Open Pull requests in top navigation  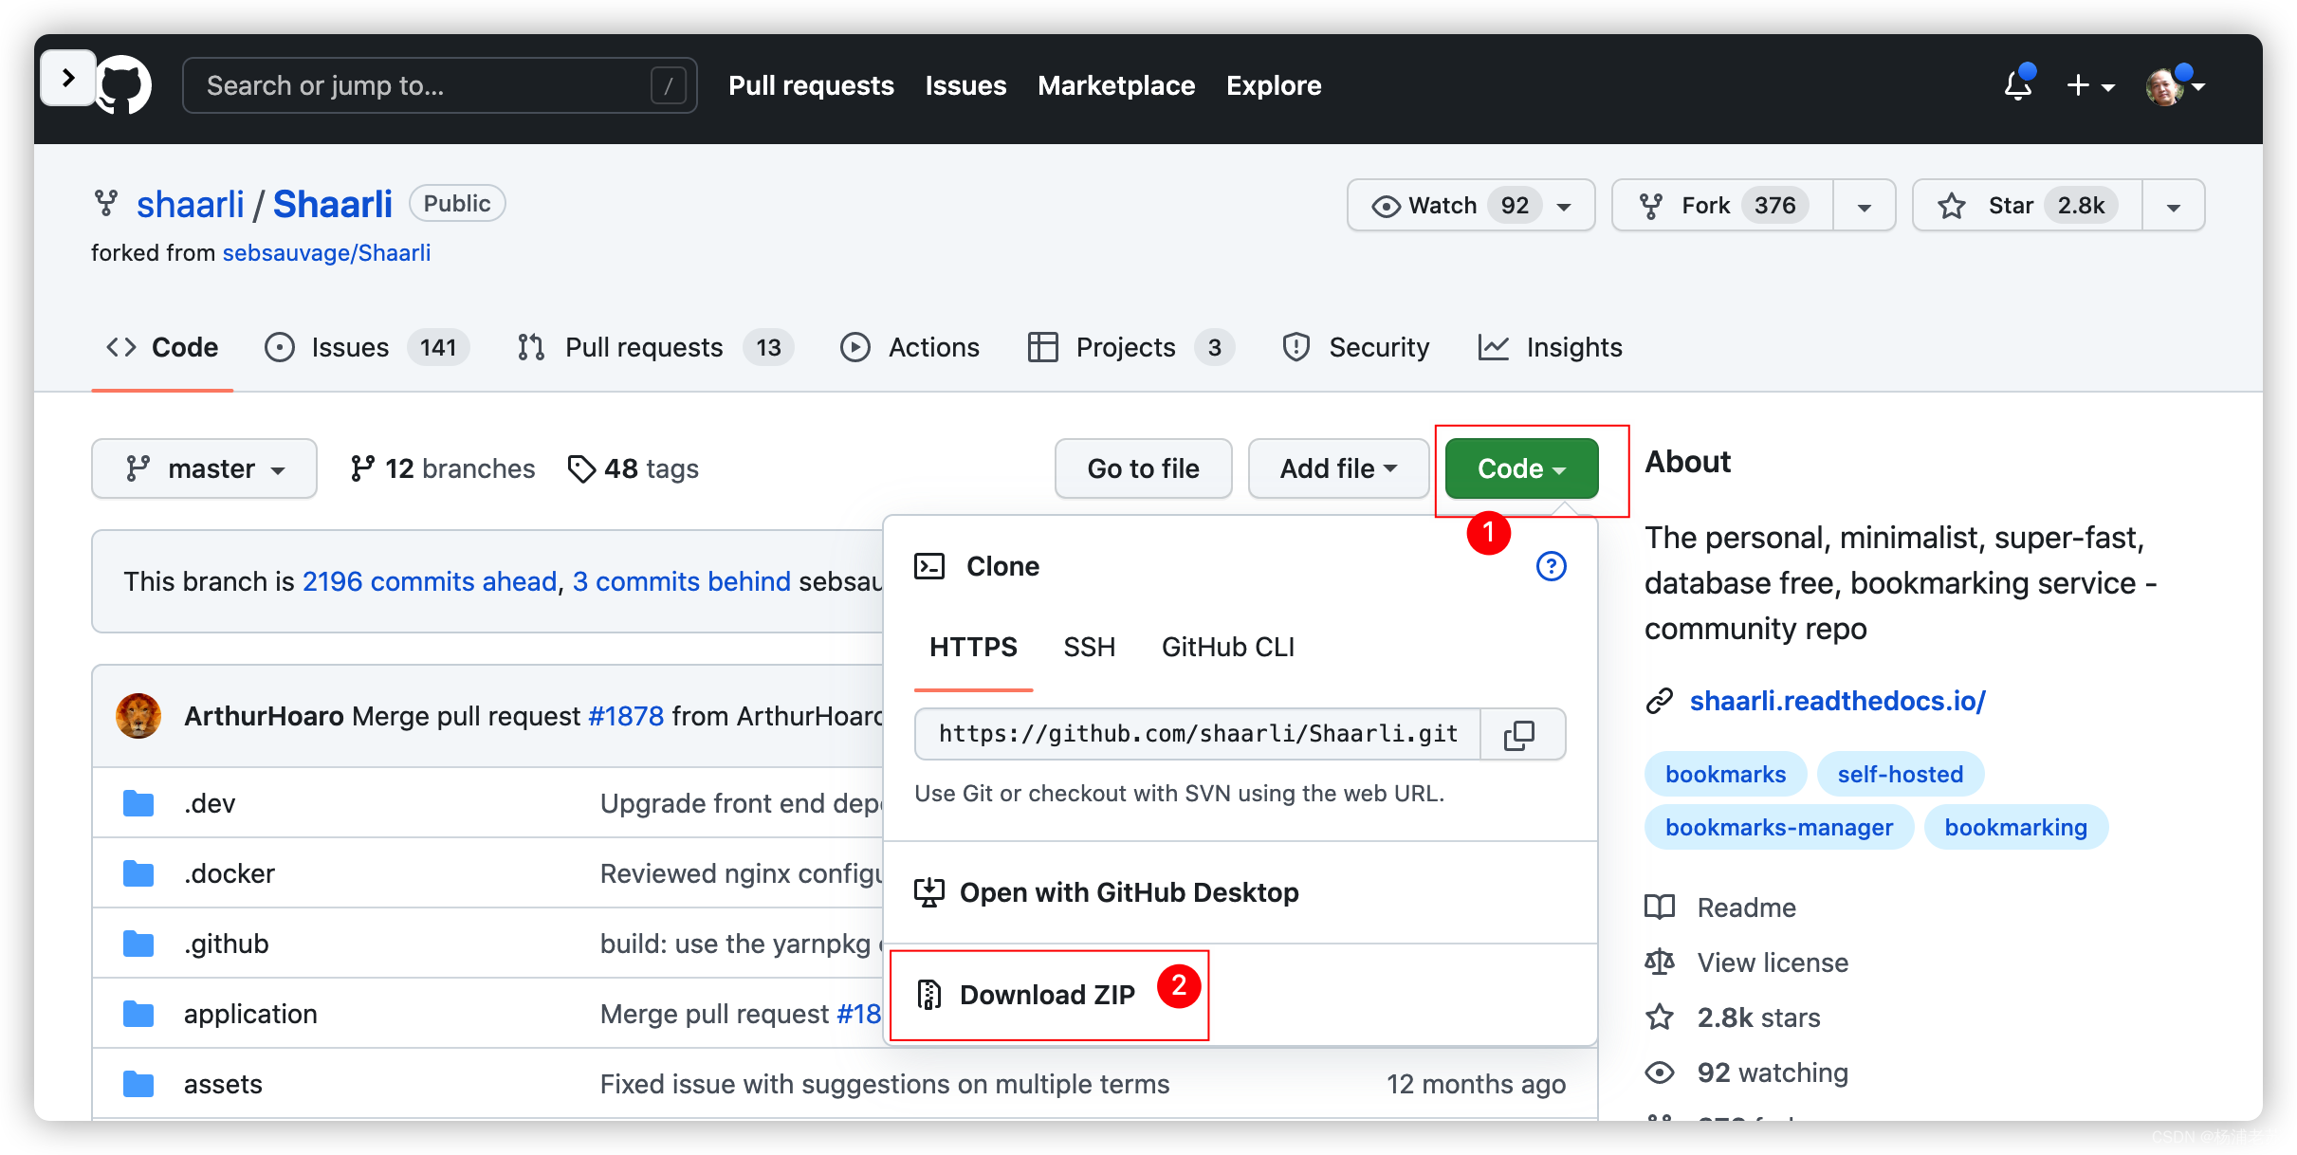point(811,85)
